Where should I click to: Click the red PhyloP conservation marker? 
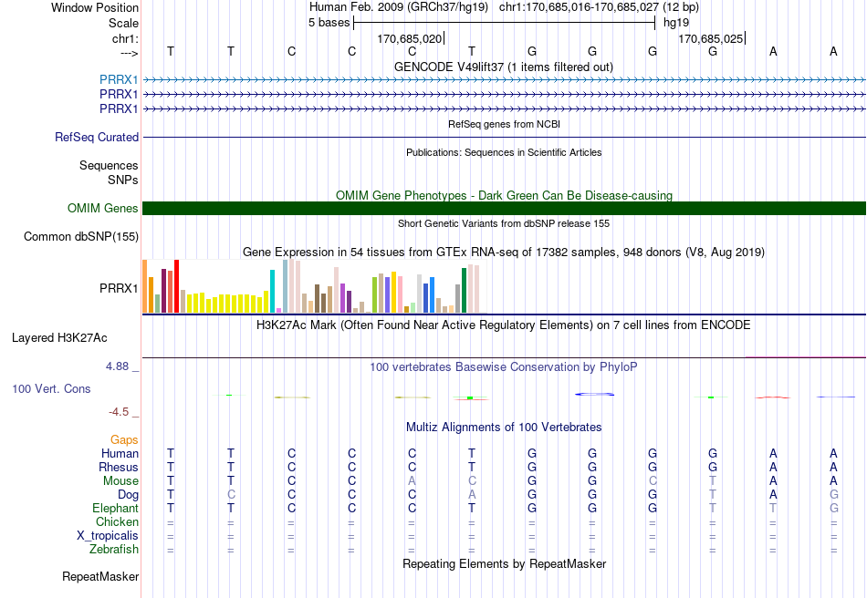(x=772, y=397)
